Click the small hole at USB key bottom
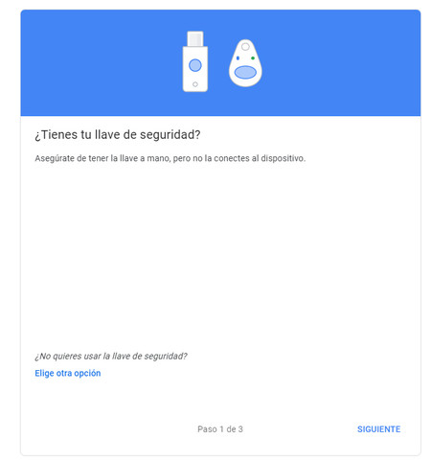This screenshot has height=462, width=431. (195, 84)
